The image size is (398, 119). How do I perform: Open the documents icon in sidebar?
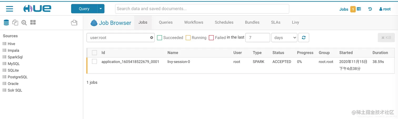15,23
